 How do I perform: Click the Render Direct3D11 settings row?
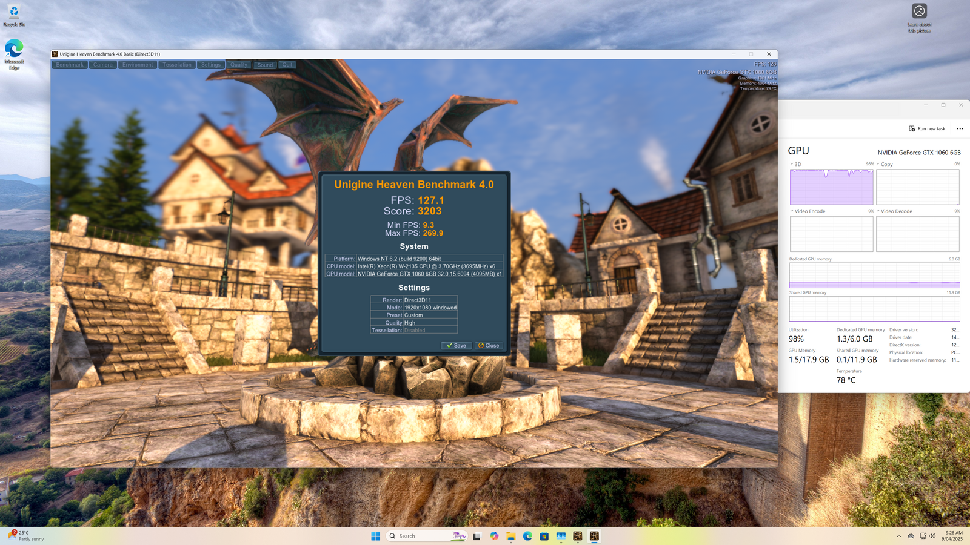pyautogui.click(x=414, y=300)
